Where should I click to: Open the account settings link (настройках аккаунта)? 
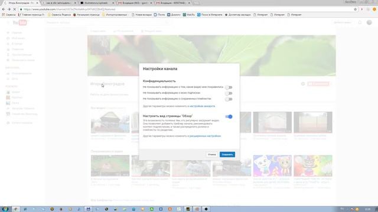(202, 106)
